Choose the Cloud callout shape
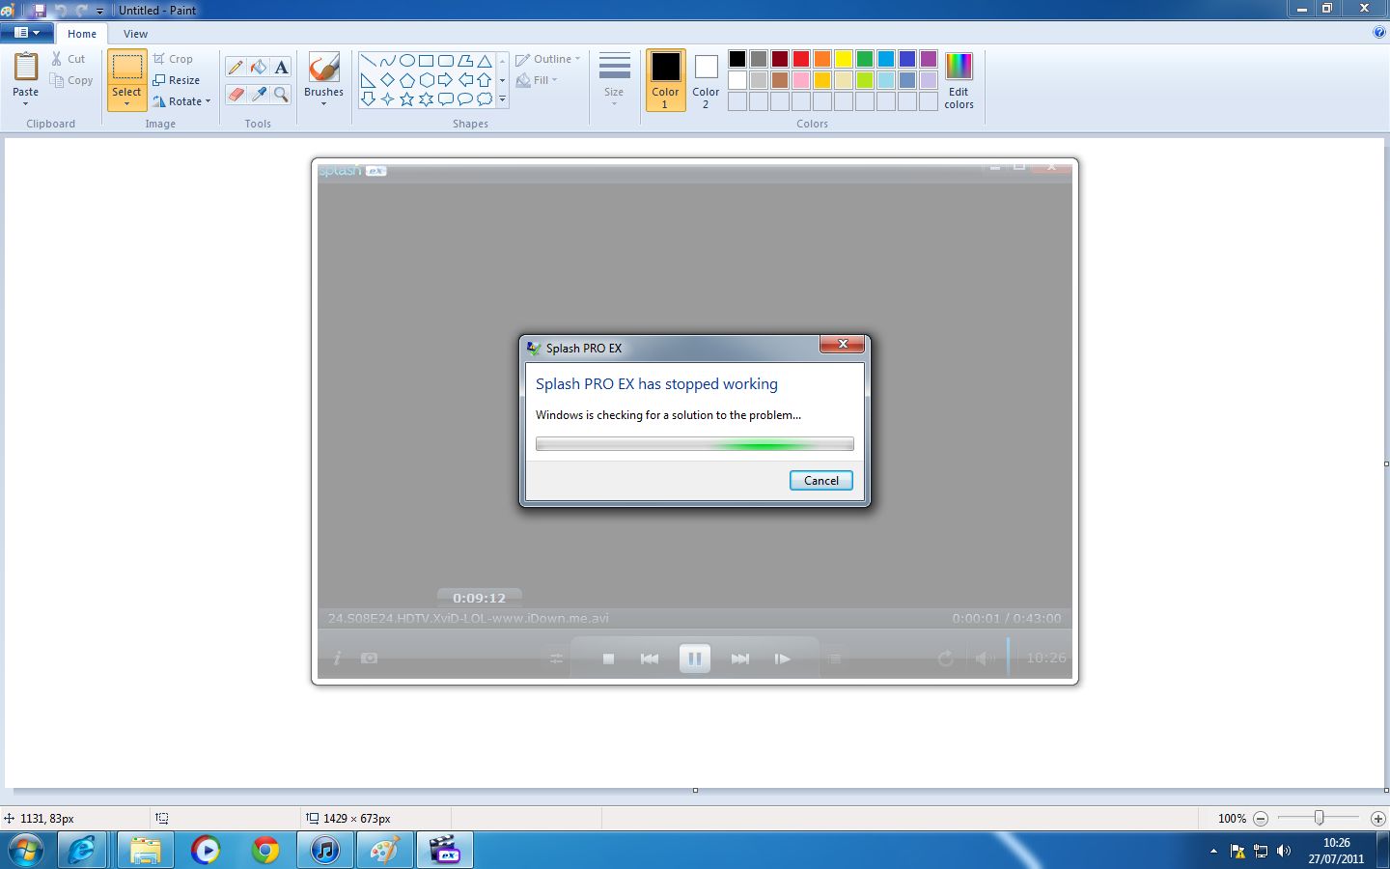Viewport: 1390px width, 869px height. (x=485, y=98)
